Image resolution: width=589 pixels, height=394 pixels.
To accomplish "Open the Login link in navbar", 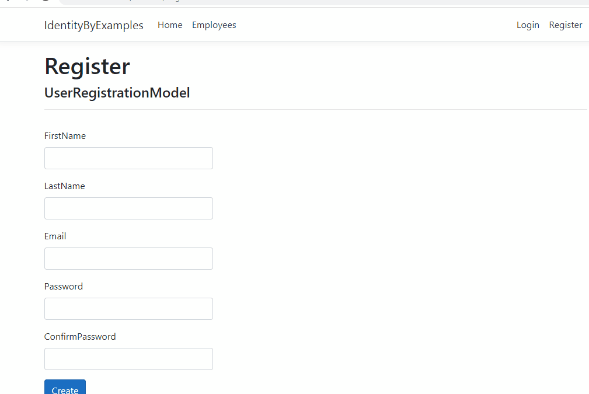I will (528, 25).
